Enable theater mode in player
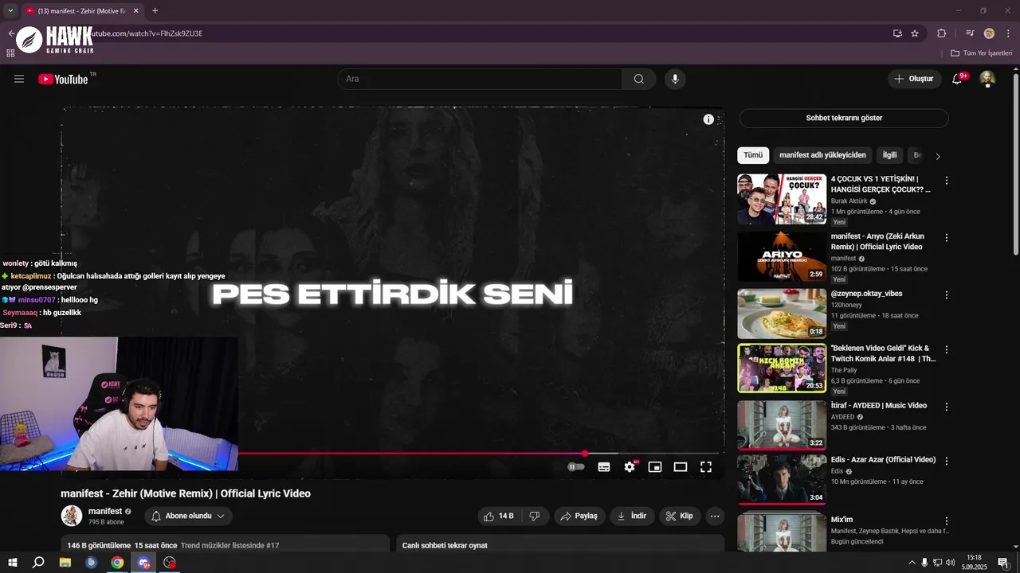This screenshot has height=573, width=1020. pos(681,467)
